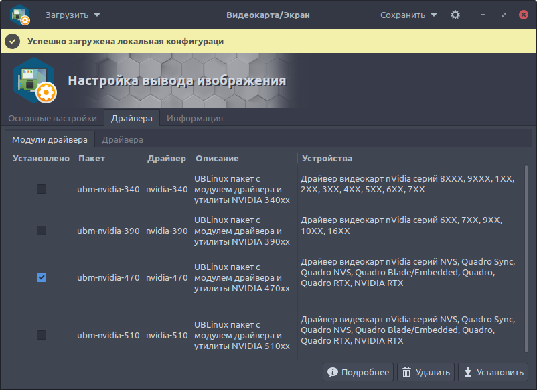The width and height of the screenshot is (537, 390).
Task: Expand the Сохранить dropdown menu
Action: 408,15
